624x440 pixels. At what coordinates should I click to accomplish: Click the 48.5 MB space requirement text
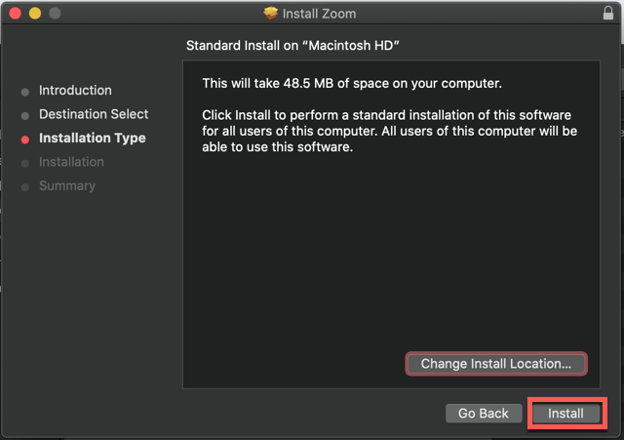point(351,83)
